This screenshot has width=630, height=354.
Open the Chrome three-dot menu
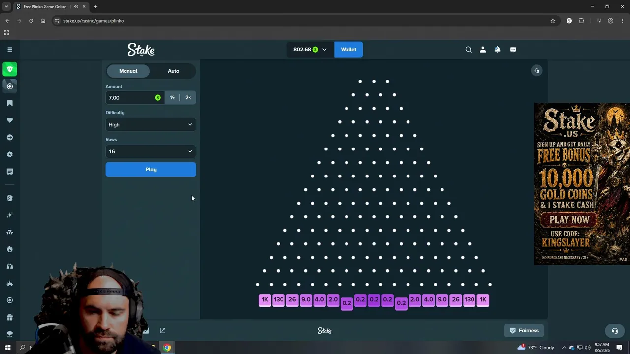[x=623, y=21]
